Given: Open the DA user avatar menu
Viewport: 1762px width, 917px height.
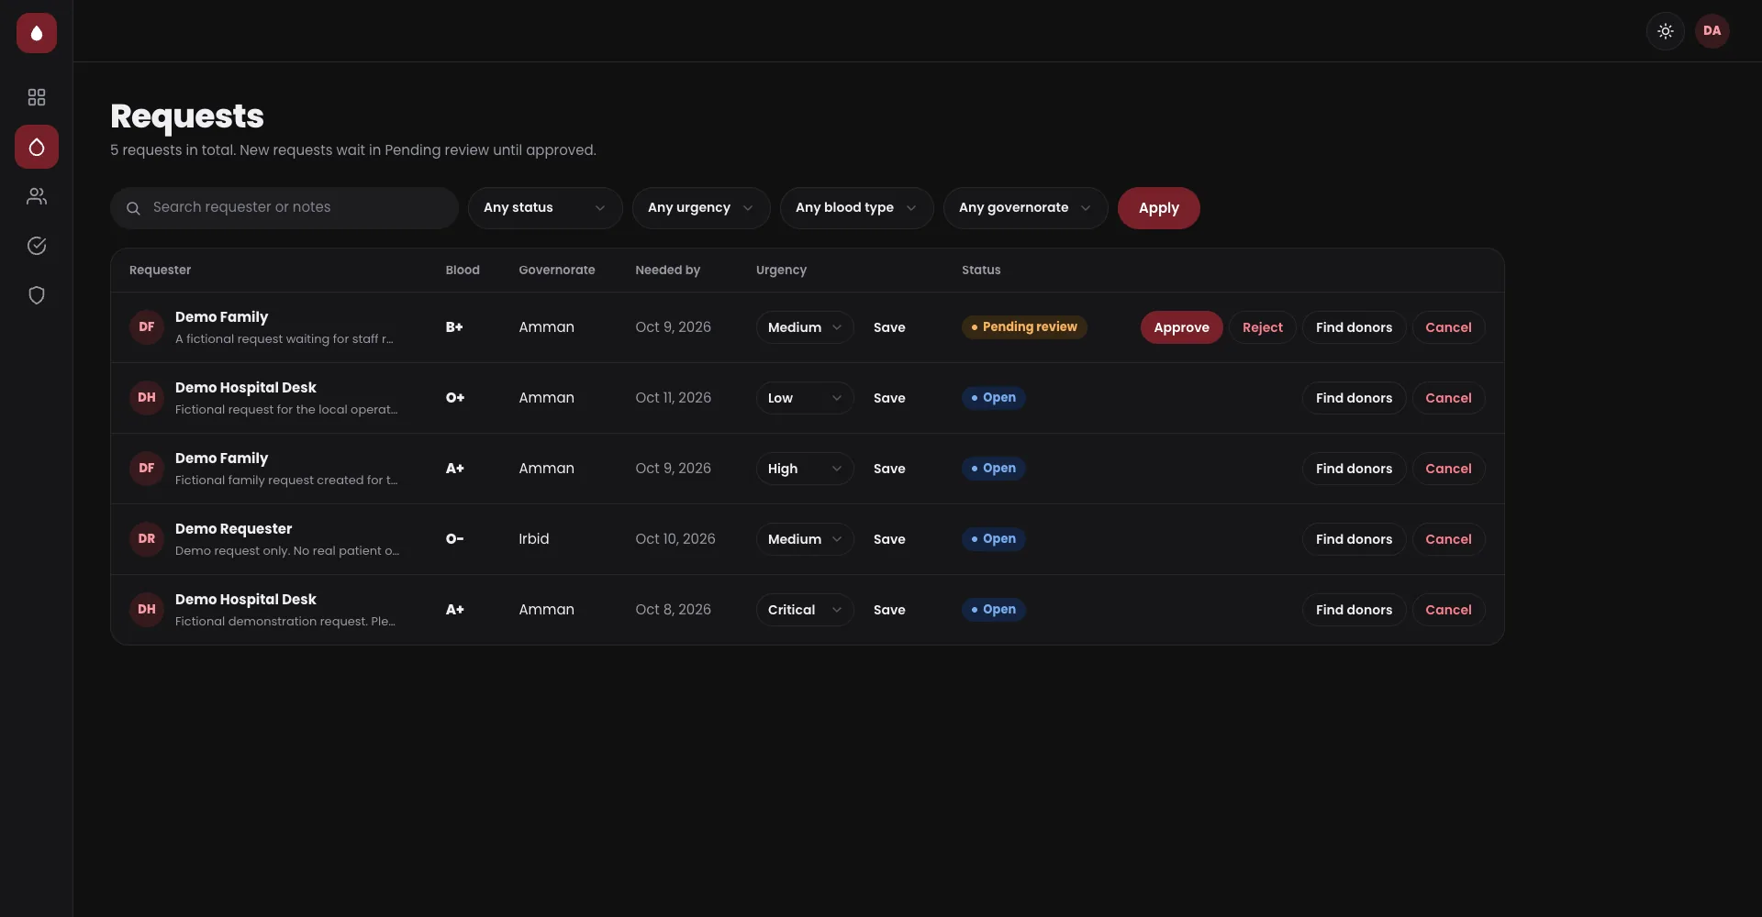Looking at the screenshot, I should pos(1712,31).
